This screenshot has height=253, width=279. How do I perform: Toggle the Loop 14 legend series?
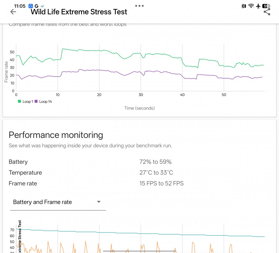[x=43, y=102]
